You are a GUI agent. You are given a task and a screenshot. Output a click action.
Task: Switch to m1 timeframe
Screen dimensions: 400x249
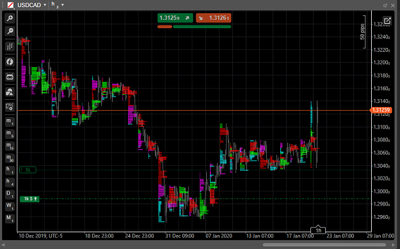pyautogui.click(x=10, y=122)
